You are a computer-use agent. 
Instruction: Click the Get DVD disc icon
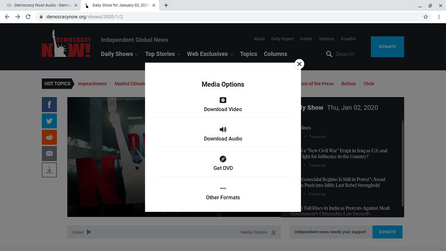click(223, 159)
